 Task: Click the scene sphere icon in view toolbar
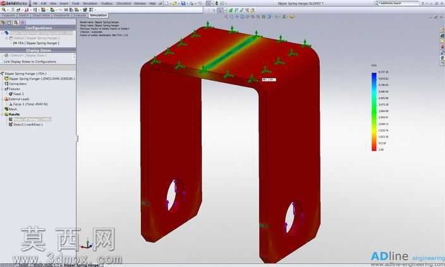pos(291,16)
